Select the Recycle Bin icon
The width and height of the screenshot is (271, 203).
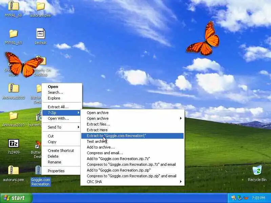[x=257, y=170]
